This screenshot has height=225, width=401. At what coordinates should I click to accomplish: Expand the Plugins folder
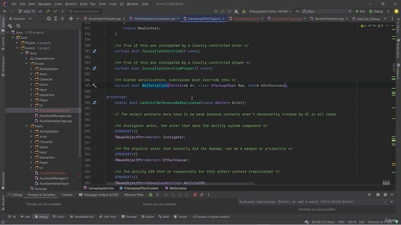[18, 43]
